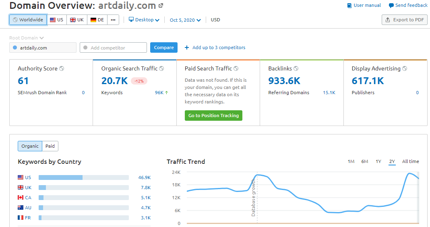This screenshot has height=227, width=430.
Task: Open artdaily.com external link icon
Action: 161,5
